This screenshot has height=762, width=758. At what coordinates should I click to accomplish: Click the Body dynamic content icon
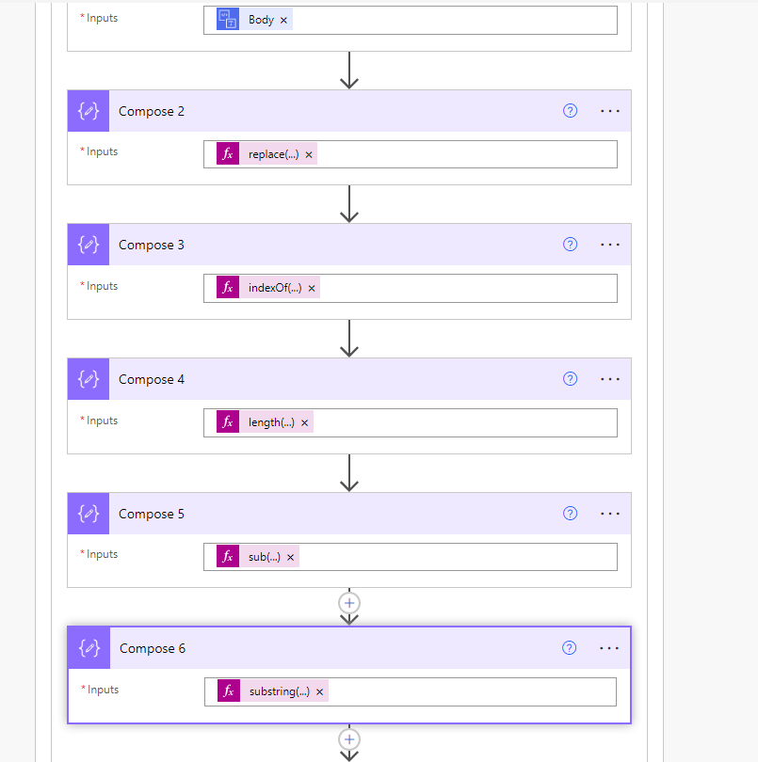[226, 18]
